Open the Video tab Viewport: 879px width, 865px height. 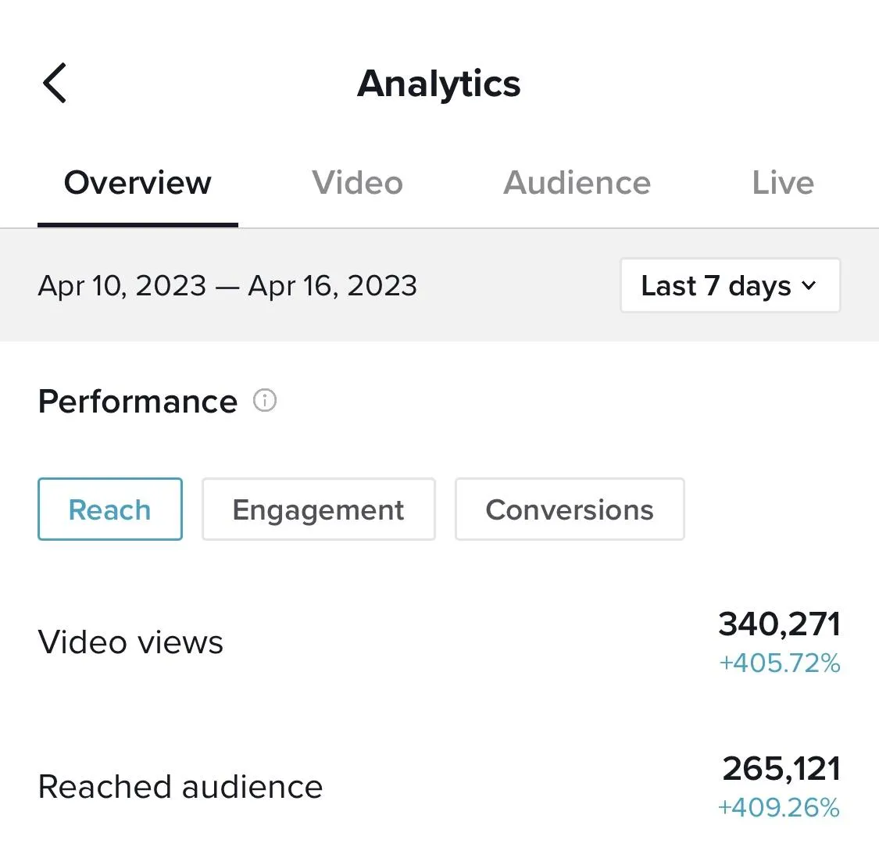tap(357, 183)
